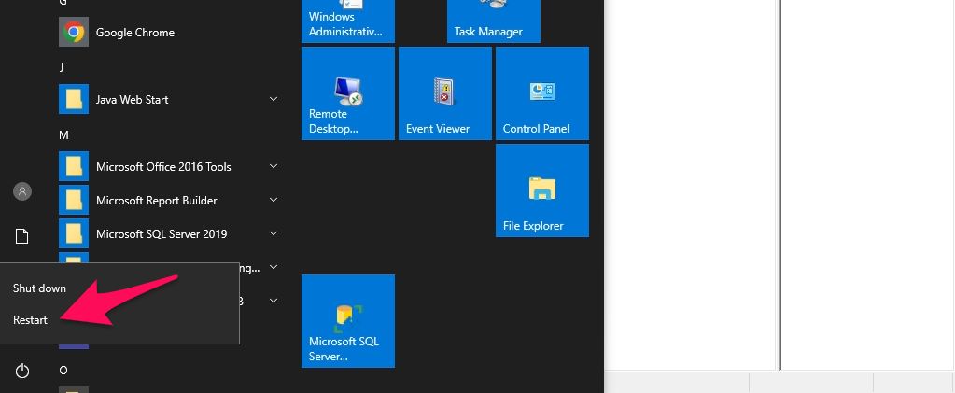Viewport: 955px width, 393px height.
Task: Choose Restart from the power menu
Action: click(30, 320)
